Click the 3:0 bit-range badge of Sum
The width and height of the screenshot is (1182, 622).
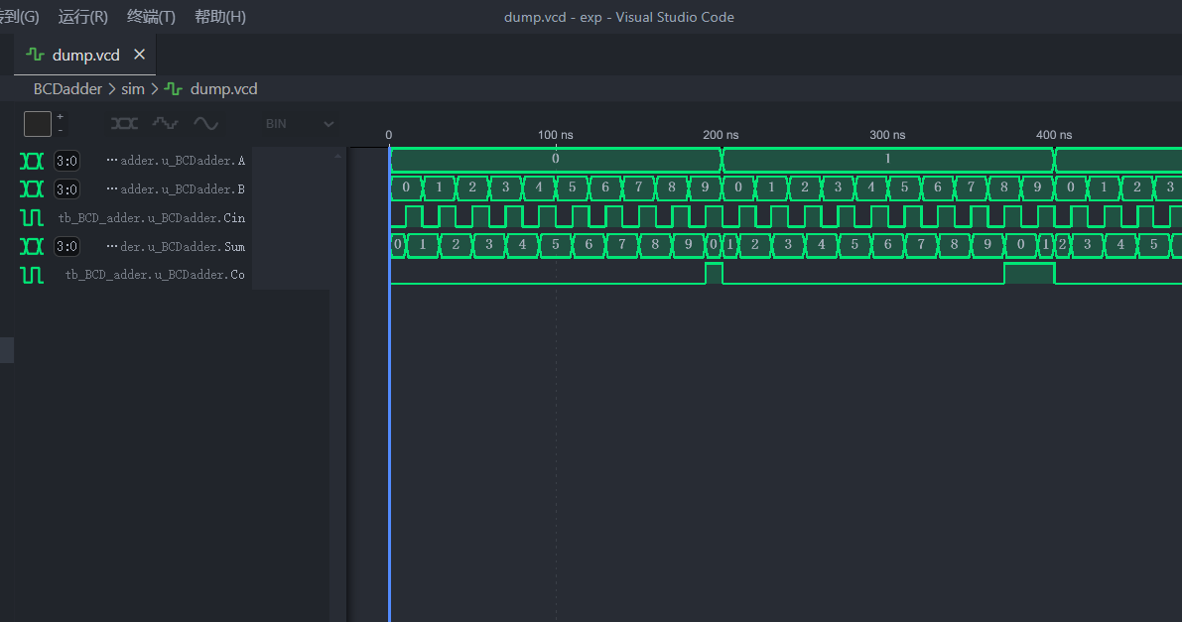(66, 246)
